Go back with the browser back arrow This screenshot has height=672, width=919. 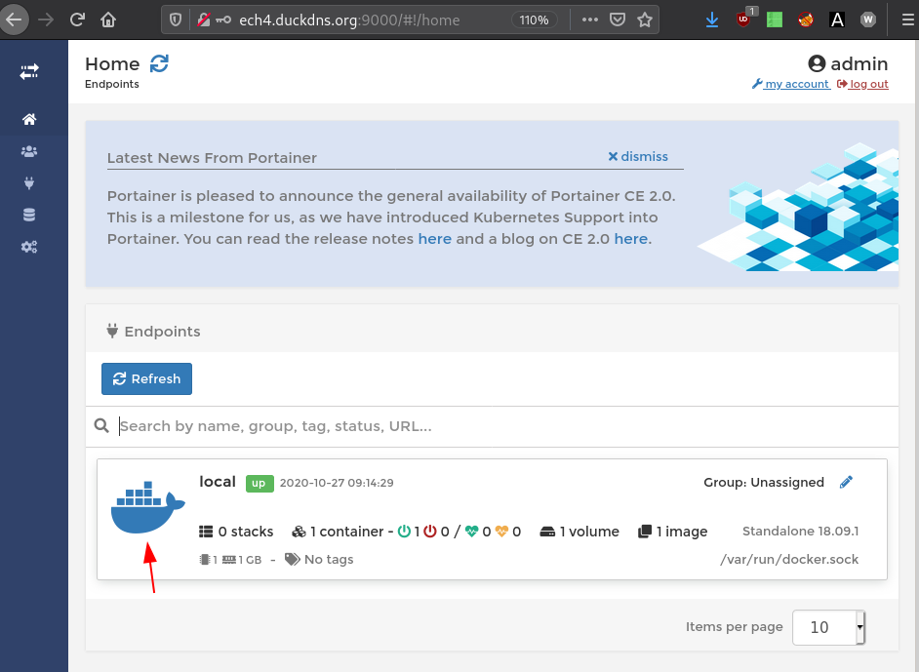pyautogui.click(x=14, y=20)
